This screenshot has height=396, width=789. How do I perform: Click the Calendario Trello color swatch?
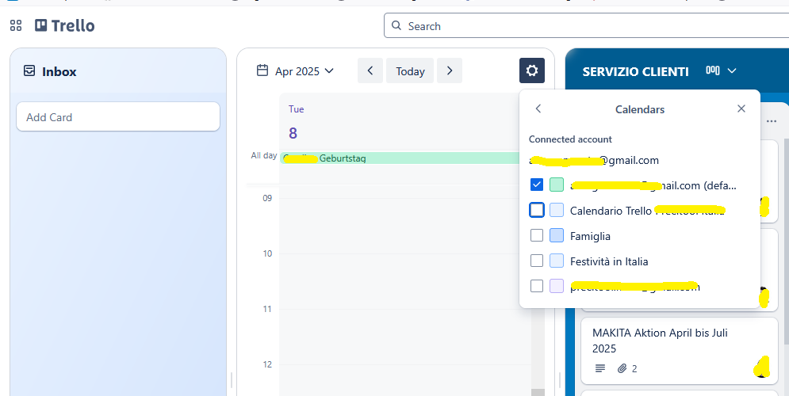[x=557, y=210]
